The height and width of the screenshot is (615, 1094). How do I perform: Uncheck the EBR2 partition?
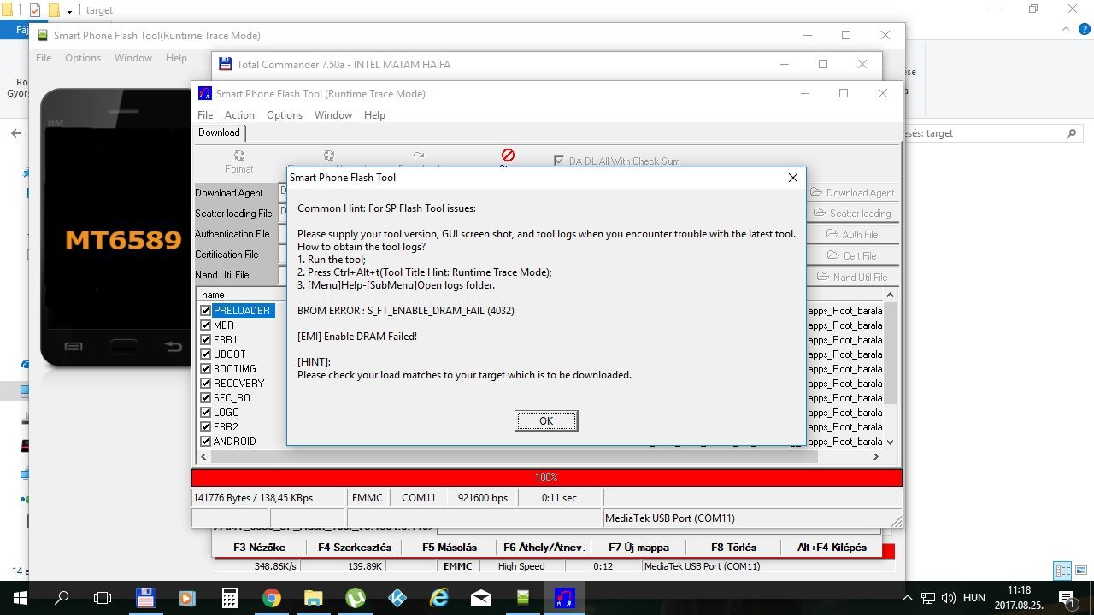[x=205, y=427]
